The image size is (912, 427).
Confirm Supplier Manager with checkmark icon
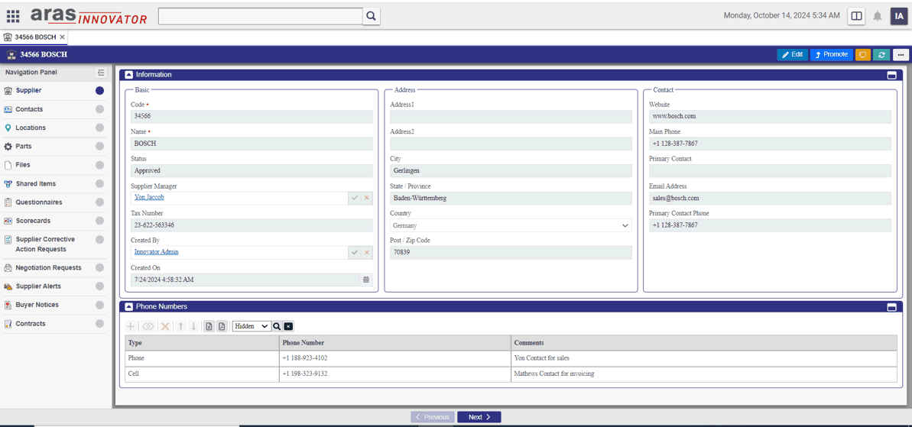click(x=354, y=198)
